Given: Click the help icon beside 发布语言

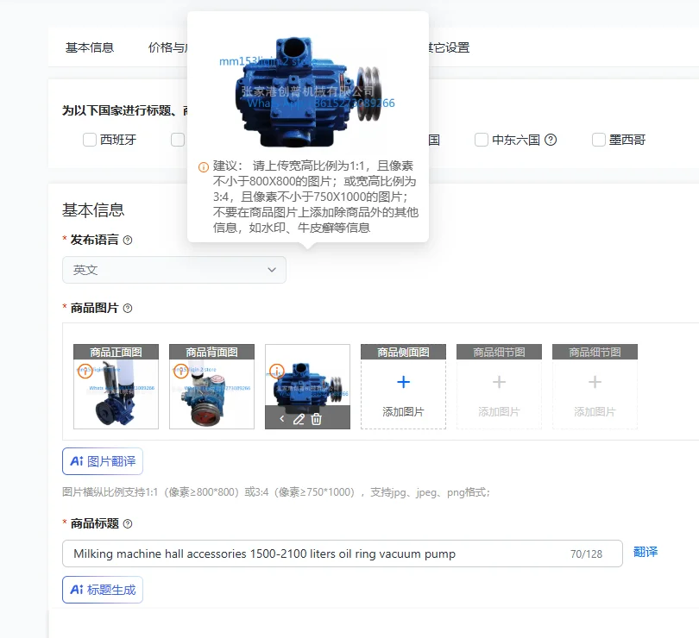Looking at the screenshot, I should point(128,241).
